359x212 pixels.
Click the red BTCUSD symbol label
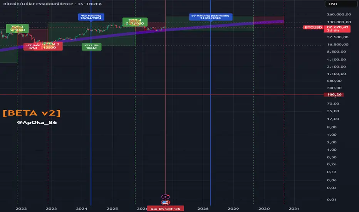click(x=313, y=27)
